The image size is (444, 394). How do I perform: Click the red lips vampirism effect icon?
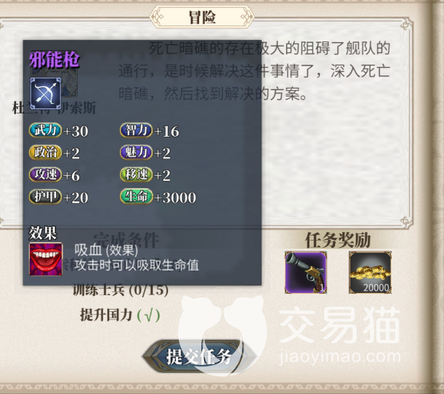click(x=46, y=259)
